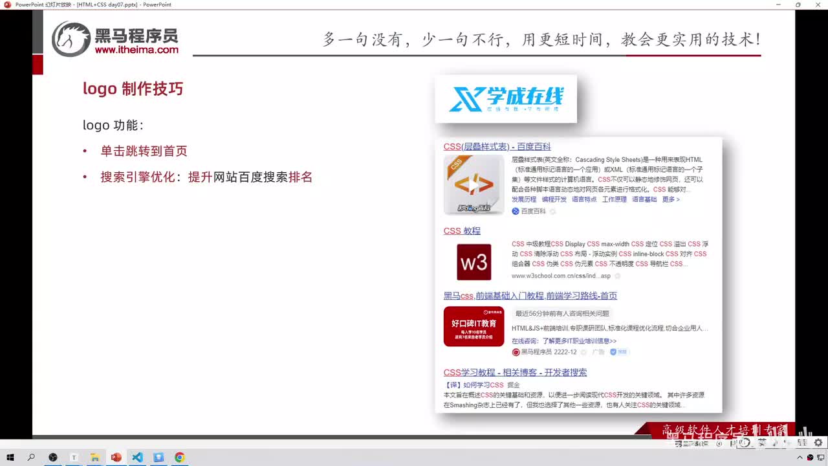This screenshot has width=828, height=466.
Task: Open CSS学习教程 - 相关博客 - 开发者搜索 link
Action: [x=515, y=372]
